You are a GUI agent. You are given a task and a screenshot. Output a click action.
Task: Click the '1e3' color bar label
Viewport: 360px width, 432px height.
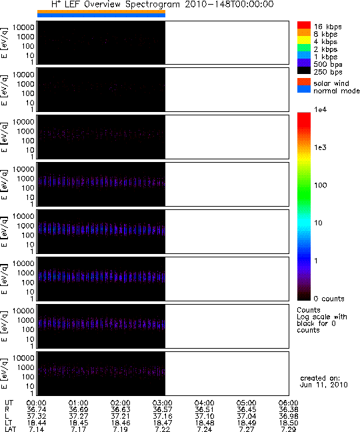pyautogui.click(x=321, y=147)
